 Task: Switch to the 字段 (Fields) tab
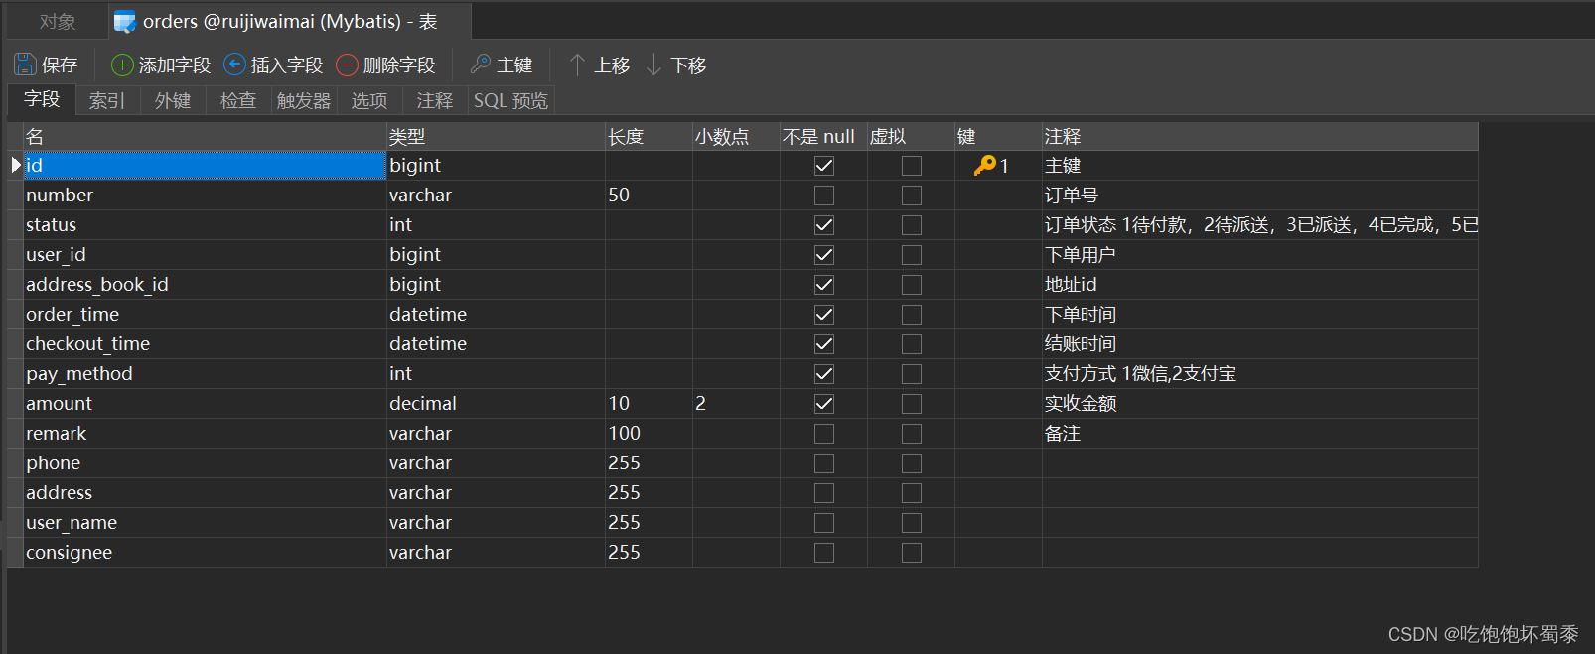coord(42,99)
